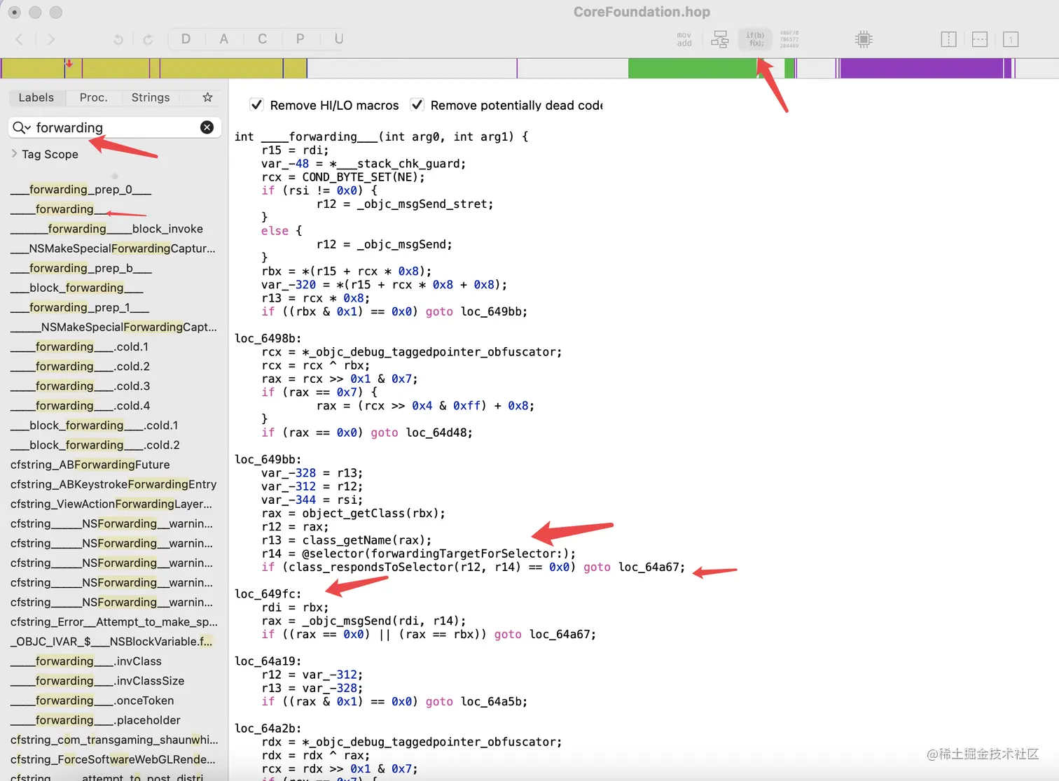Screen dimensions: 1059x781
Task: Select ____forwarding___ label in list
Action: [59, 209]
